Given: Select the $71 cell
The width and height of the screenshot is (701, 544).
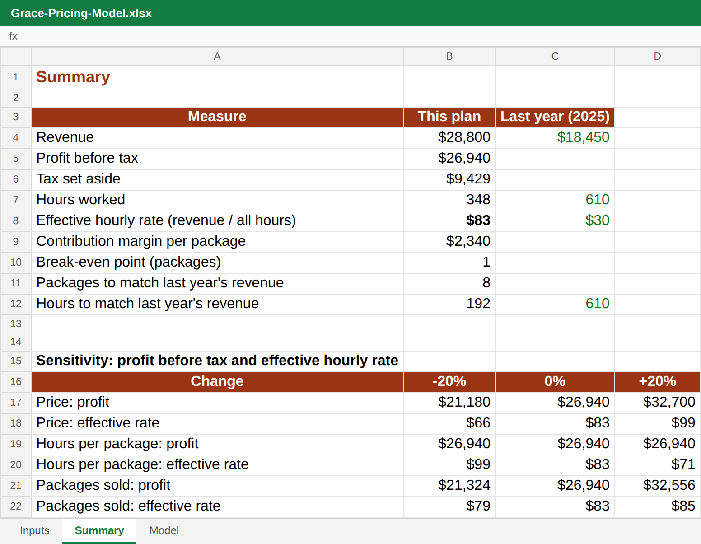Looking at the screenshot, I should point(658,465).
